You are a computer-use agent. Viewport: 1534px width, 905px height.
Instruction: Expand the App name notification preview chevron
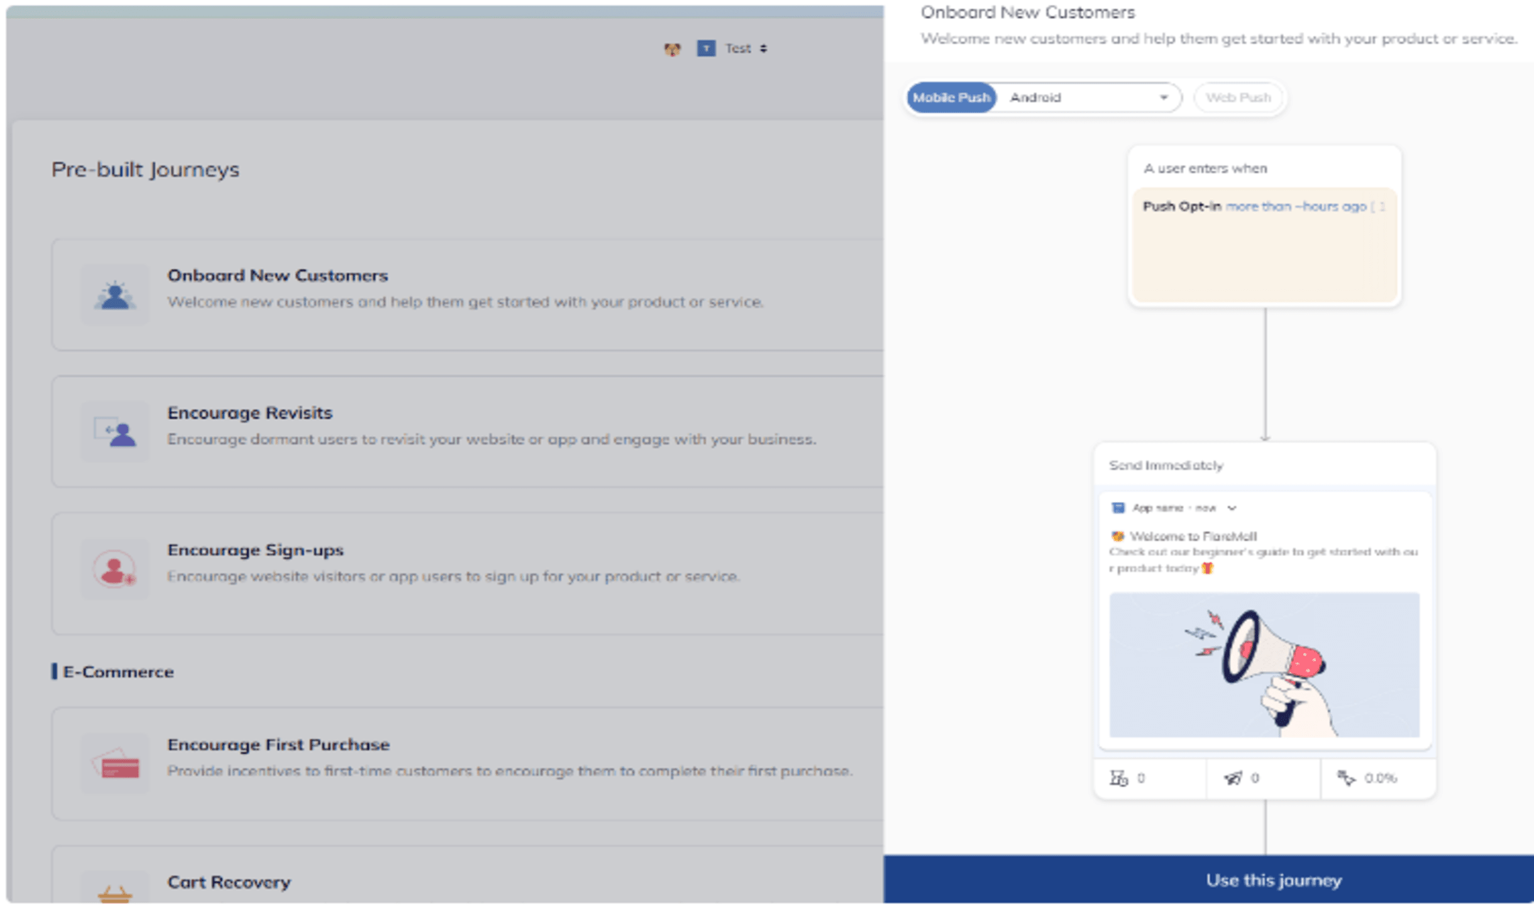(1232, 507)
